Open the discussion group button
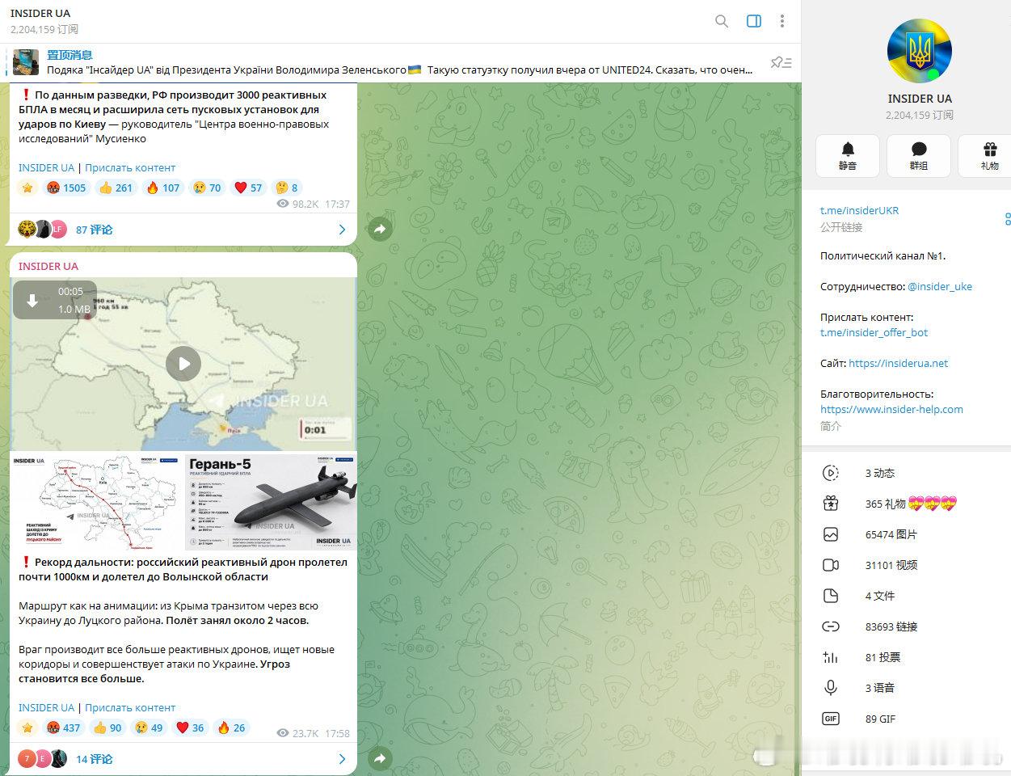1011x776 pixels. [919, 155]
